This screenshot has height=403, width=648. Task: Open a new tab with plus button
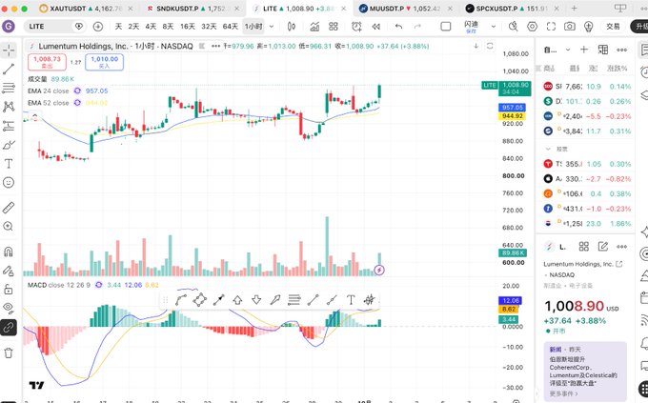[x=574, y=9]
